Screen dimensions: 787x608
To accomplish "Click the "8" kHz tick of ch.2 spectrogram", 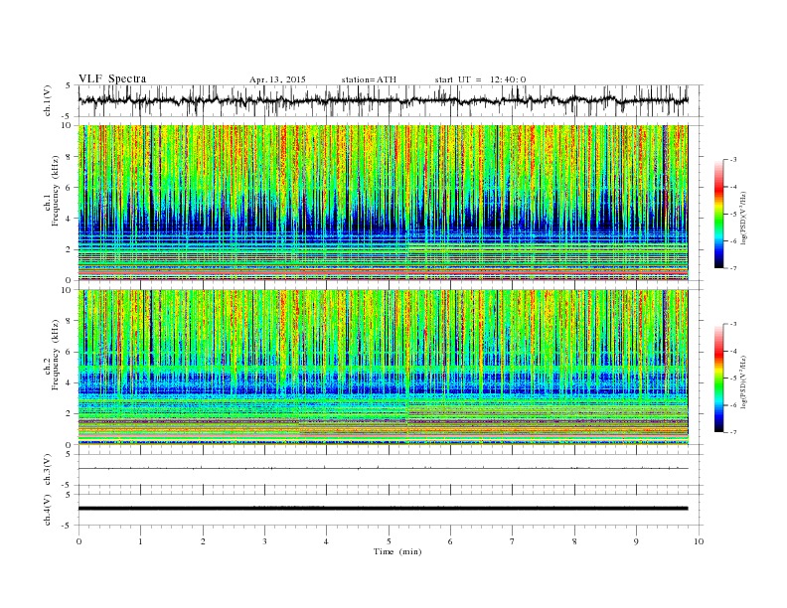I will [69, 321].
